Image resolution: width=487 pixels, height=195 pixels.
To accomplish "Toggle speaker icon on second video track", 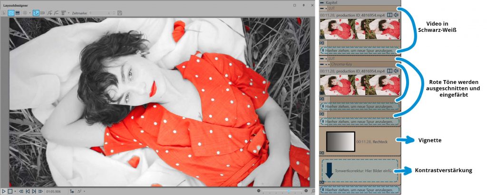I will tap(396, 70).
